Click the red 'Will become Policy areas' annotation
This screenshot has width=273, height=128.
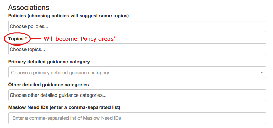click(x=80, y=39)
